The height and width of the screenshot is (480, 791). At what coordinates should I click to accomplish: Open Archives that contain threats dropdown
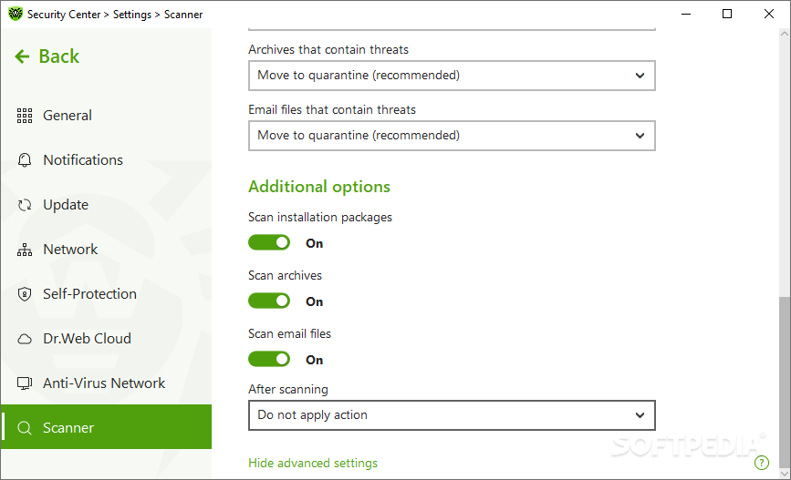coord(452,76)
